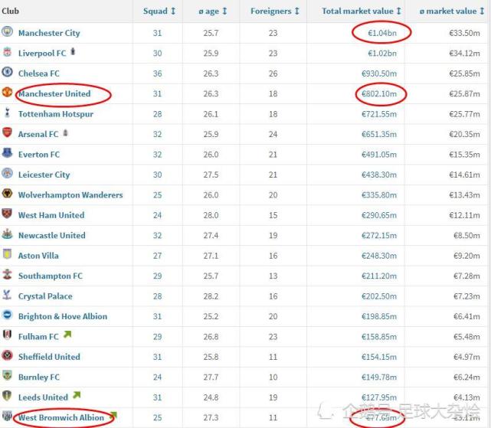
Task: Click the Liverpool FC club crest
Action: tap(7, 51)
